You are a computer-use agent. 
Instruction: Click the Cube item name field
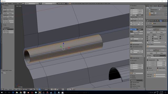click(138, 73)
